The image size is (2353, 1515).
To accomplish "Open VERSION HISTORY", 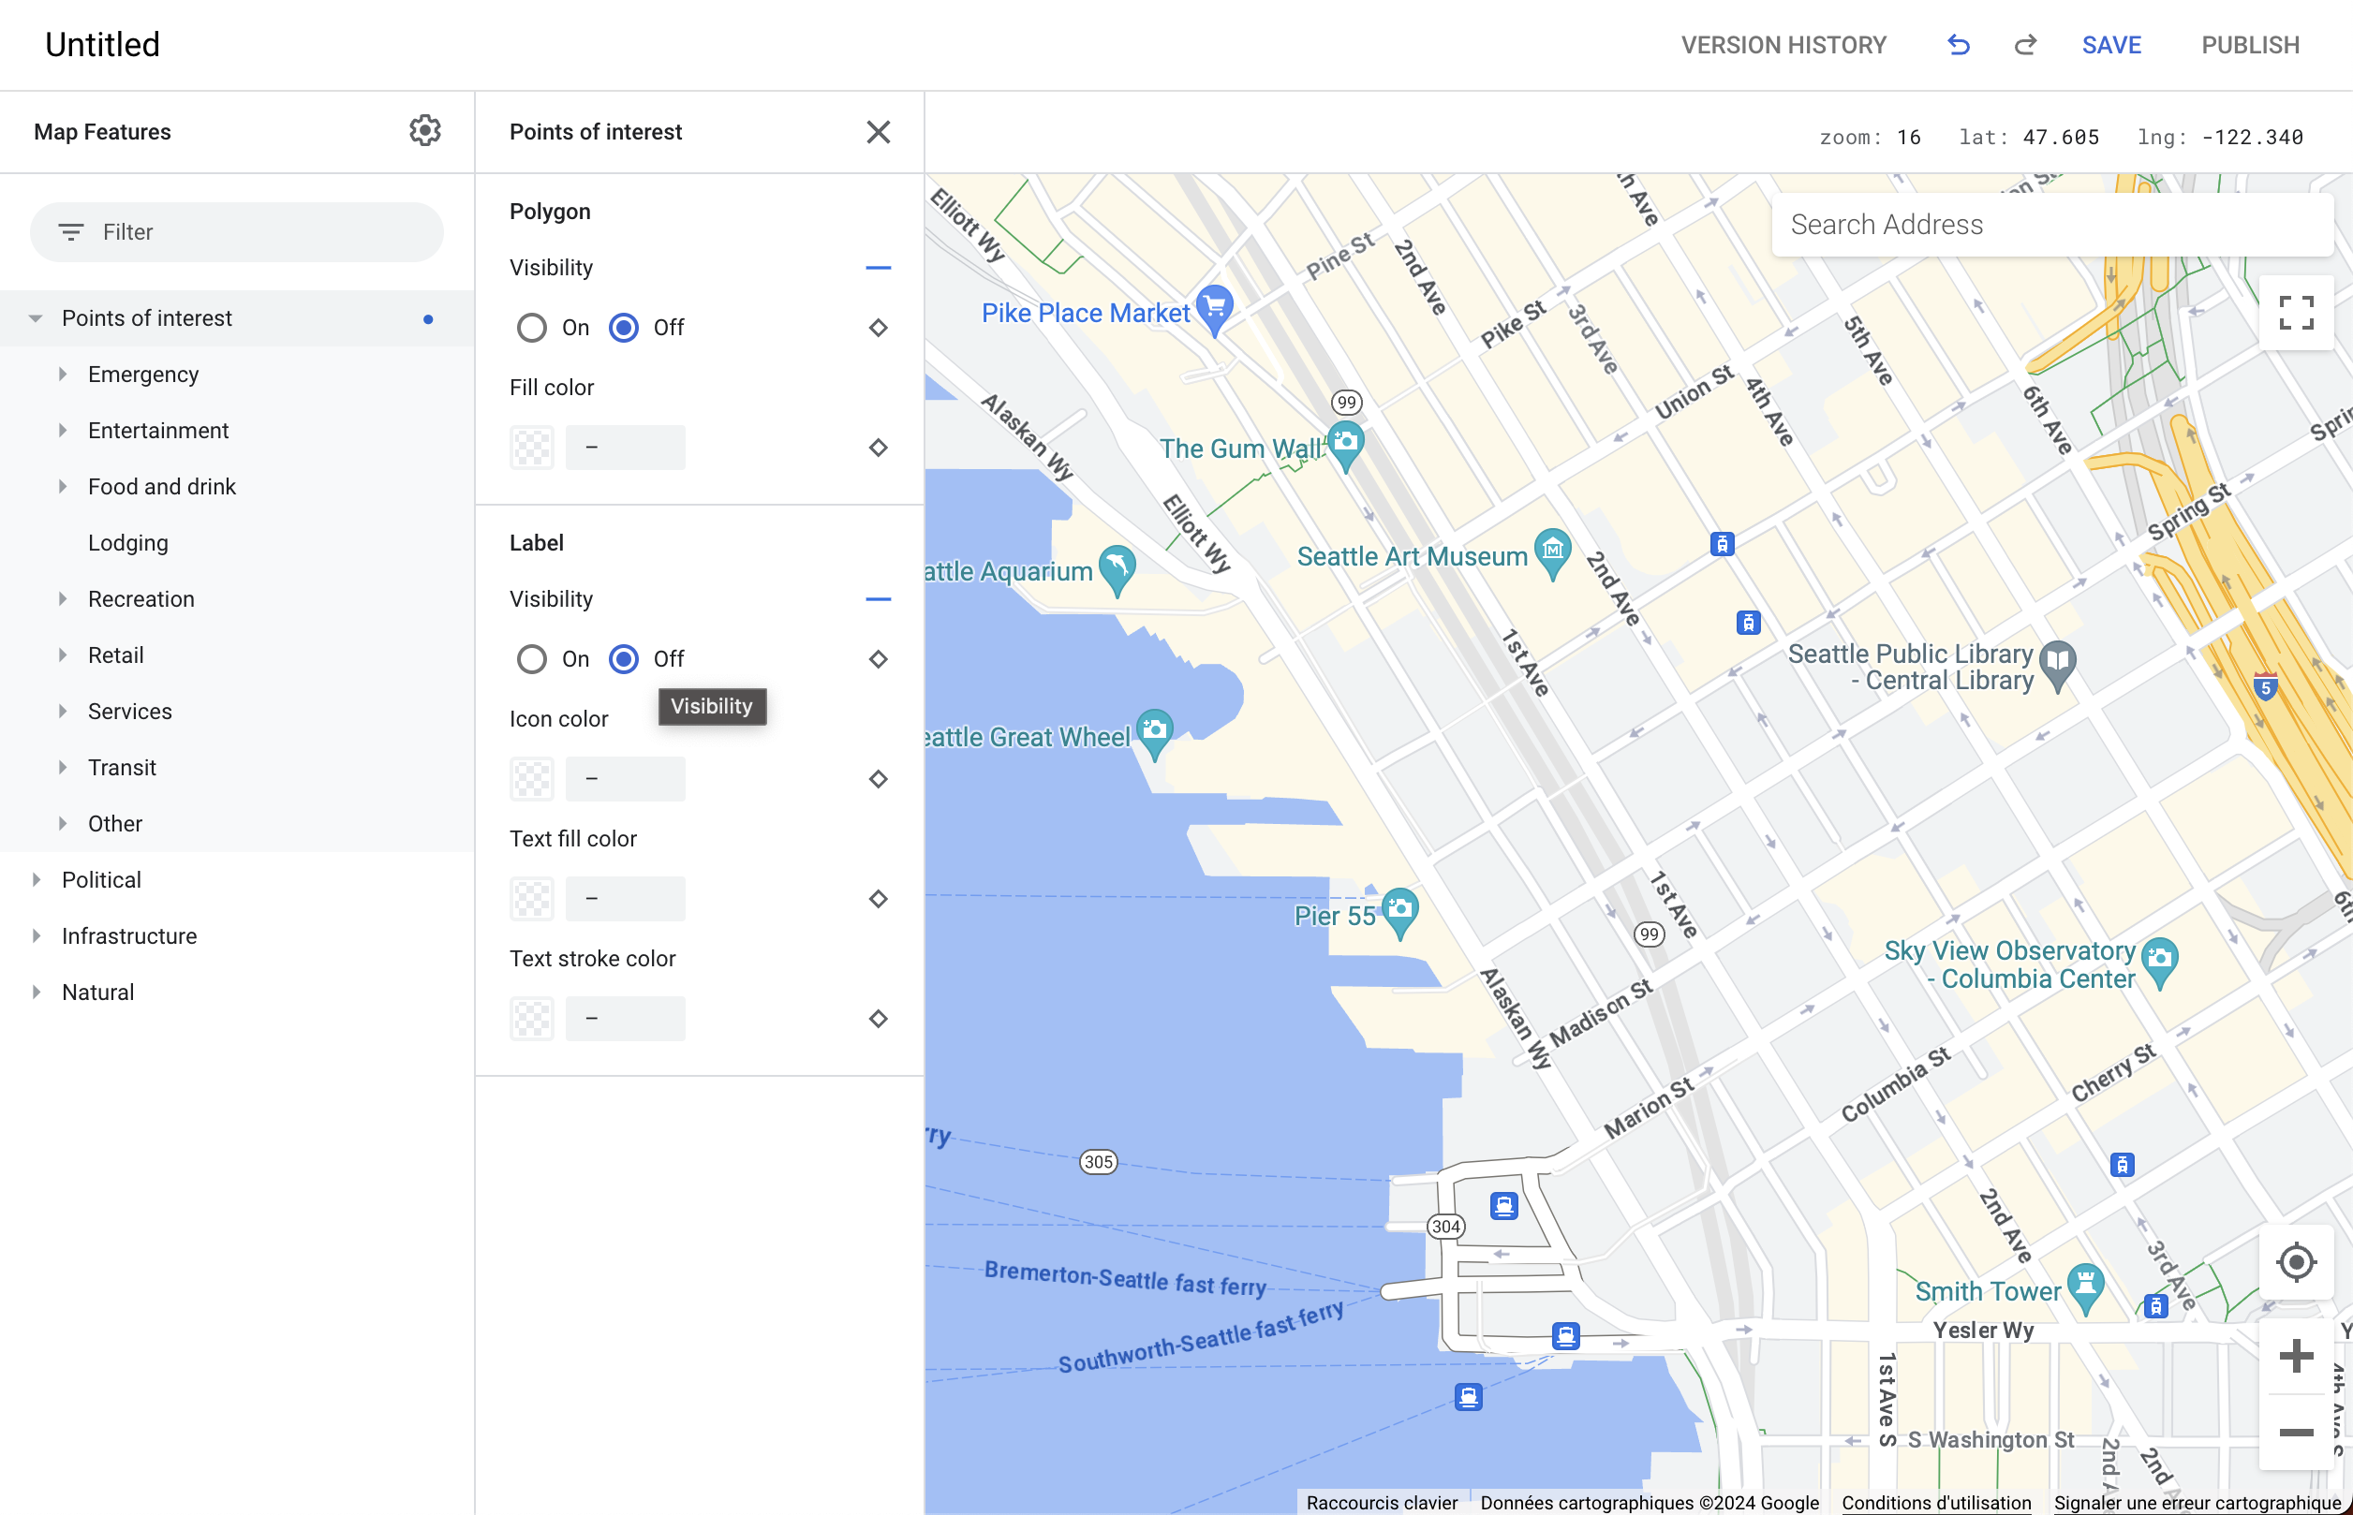I will click(x=1783, y=45).
